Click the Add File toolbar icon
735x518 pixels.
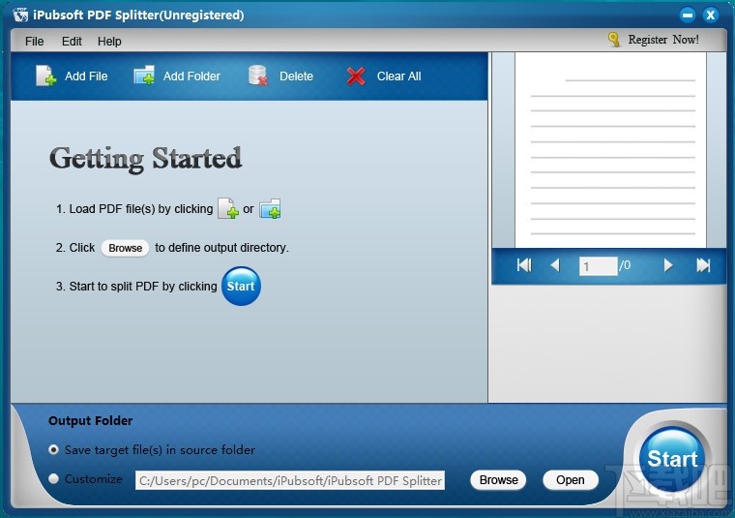(x=46, y=76)
